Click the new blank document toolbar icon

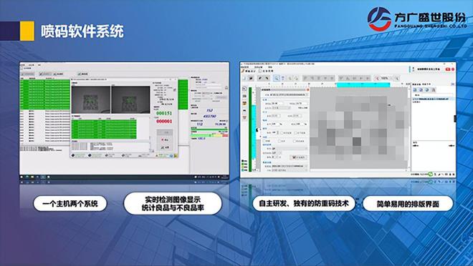pyautogui.click(x=244, y=78)
